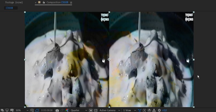Screen dimensions: 216x112
Task: Click the bottom-left layer transform handle
Action: click(25, 107)
